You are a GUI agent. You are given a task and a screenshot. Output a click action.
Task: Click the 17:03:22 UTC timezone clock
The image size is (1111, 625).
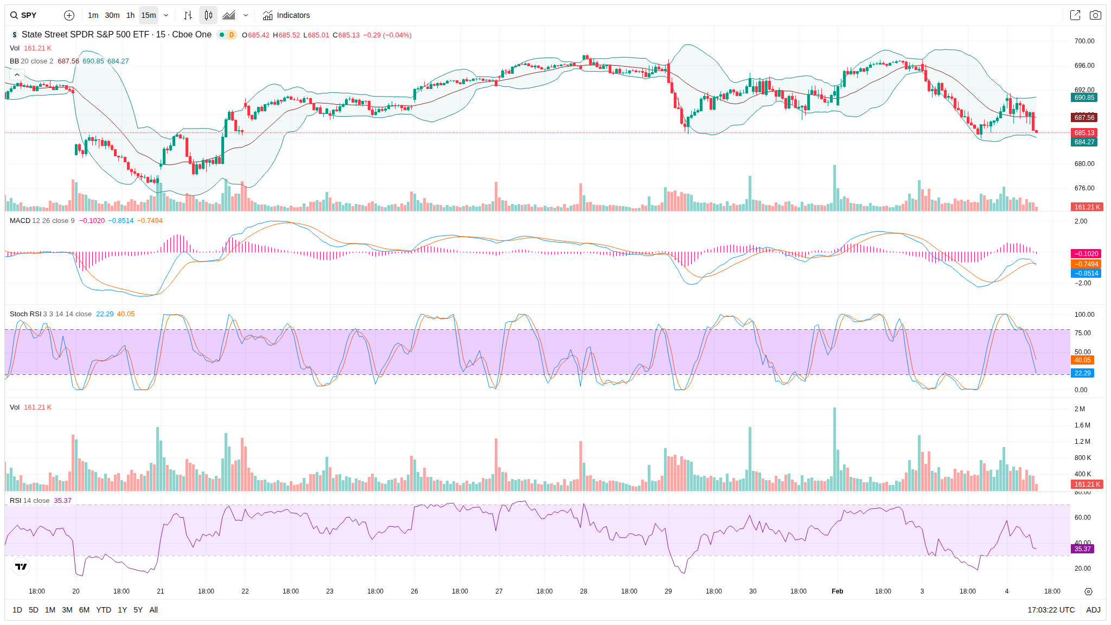coord(1051,610)
